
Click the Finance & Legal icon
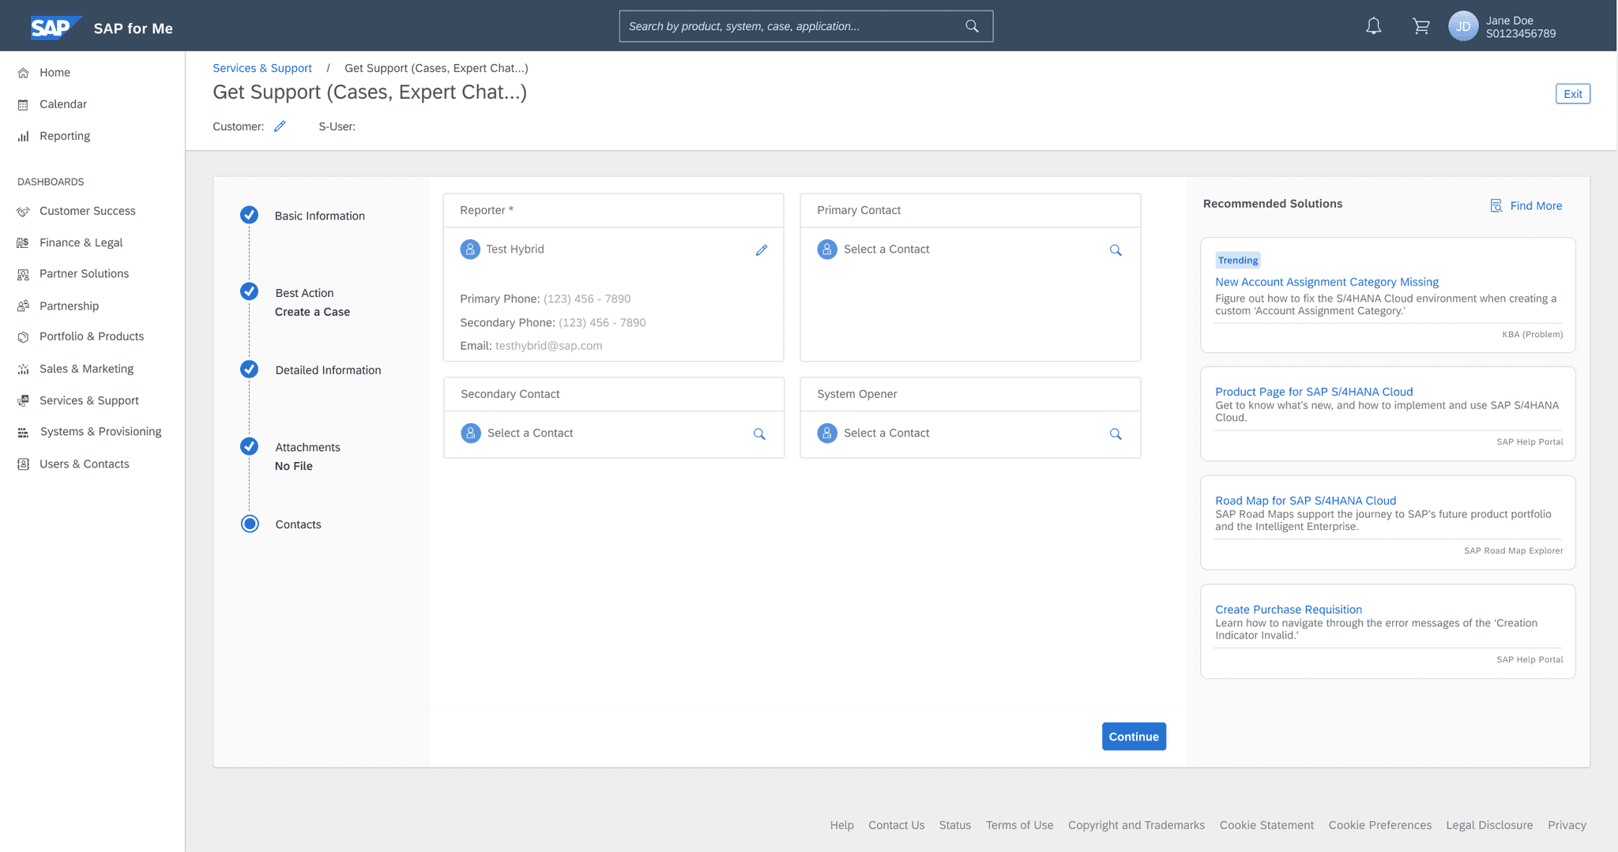[x=23, y=242]
